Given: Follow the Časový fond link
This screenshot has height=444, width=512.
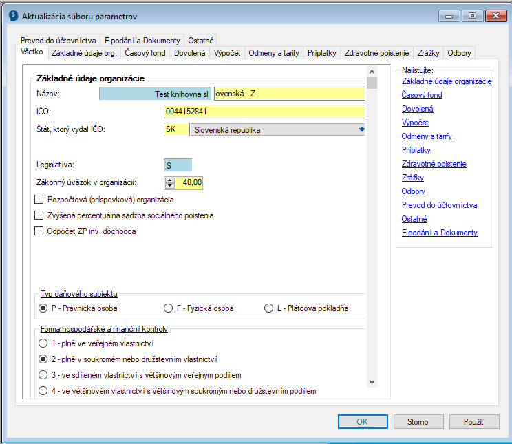Looking at the screenshot, I should coord(422,95).
